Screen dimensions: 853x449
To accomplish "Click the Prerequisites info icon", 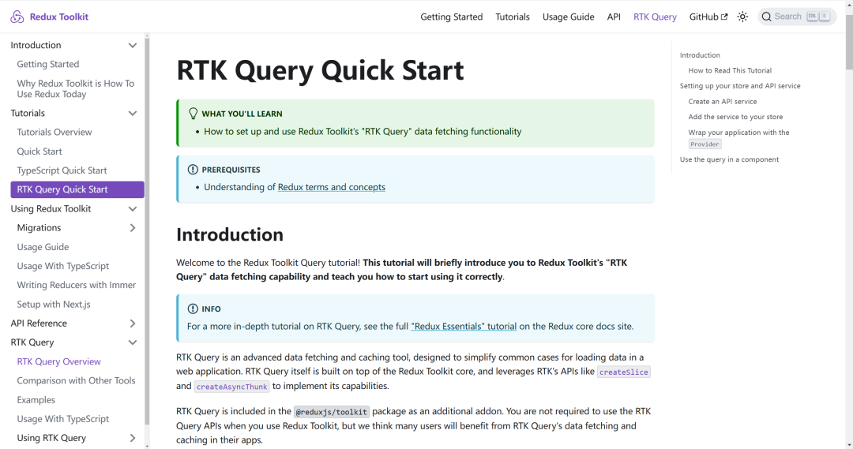I will pos(193,170).
